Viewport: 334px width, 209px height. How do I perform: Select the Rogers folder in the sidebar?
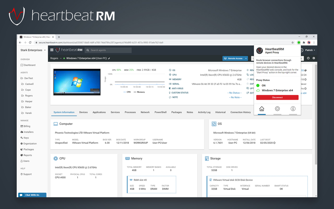[27, 96]
